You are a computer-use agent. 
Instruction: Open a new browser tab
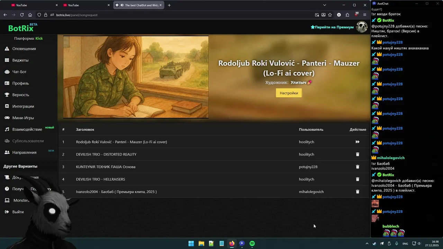169,5
